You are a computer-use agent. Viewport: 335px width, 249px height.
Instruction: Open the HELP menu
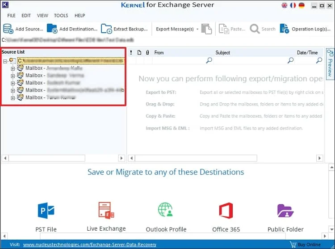point(80,15)
